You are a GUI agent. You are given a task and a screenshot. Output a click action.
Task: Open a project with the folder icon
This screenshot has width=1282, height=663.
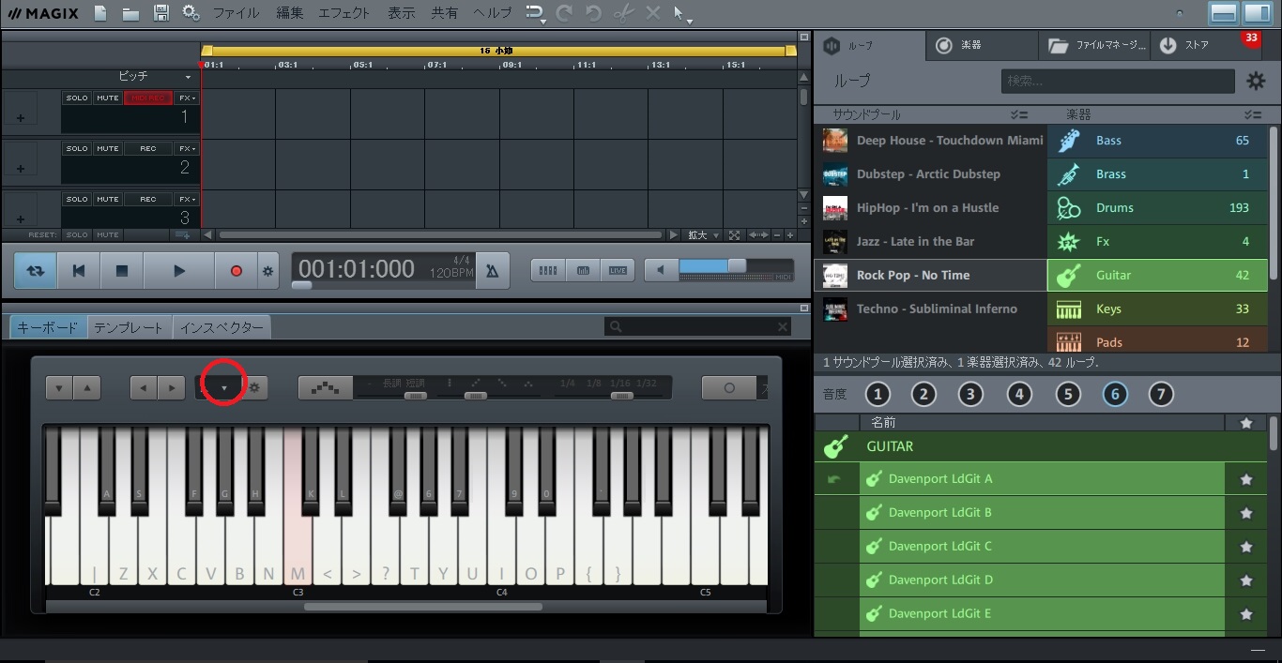pos(130,13)
